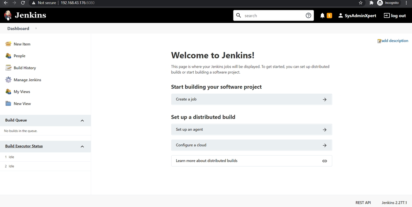Click inside the search field
This screenshot has height=207, width=412.
coord(271,15)
